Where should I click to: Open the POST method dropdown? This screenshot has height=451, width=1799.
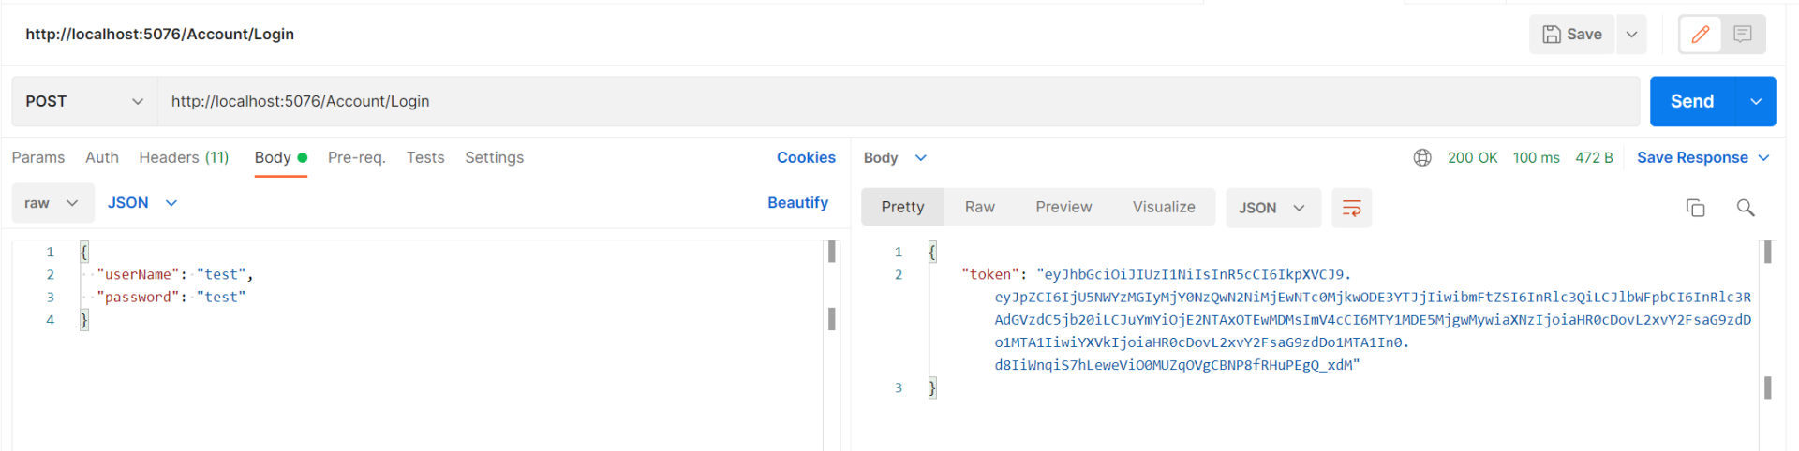pos(84,101)
